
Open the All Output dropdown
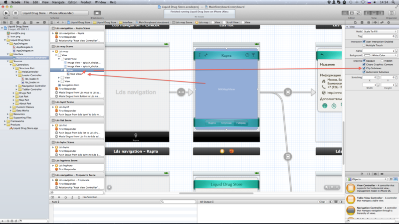coord(206,202)
